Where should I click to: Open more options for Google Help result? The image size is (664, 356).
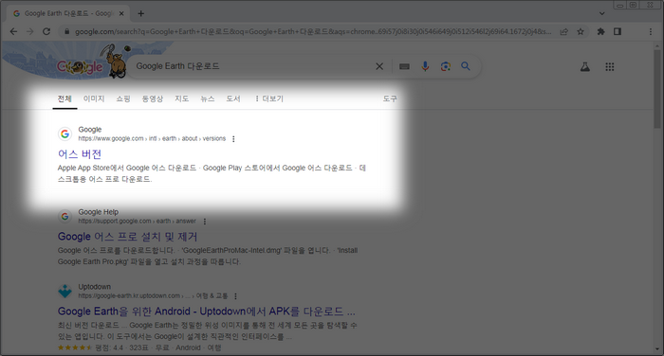coord(205,222)
